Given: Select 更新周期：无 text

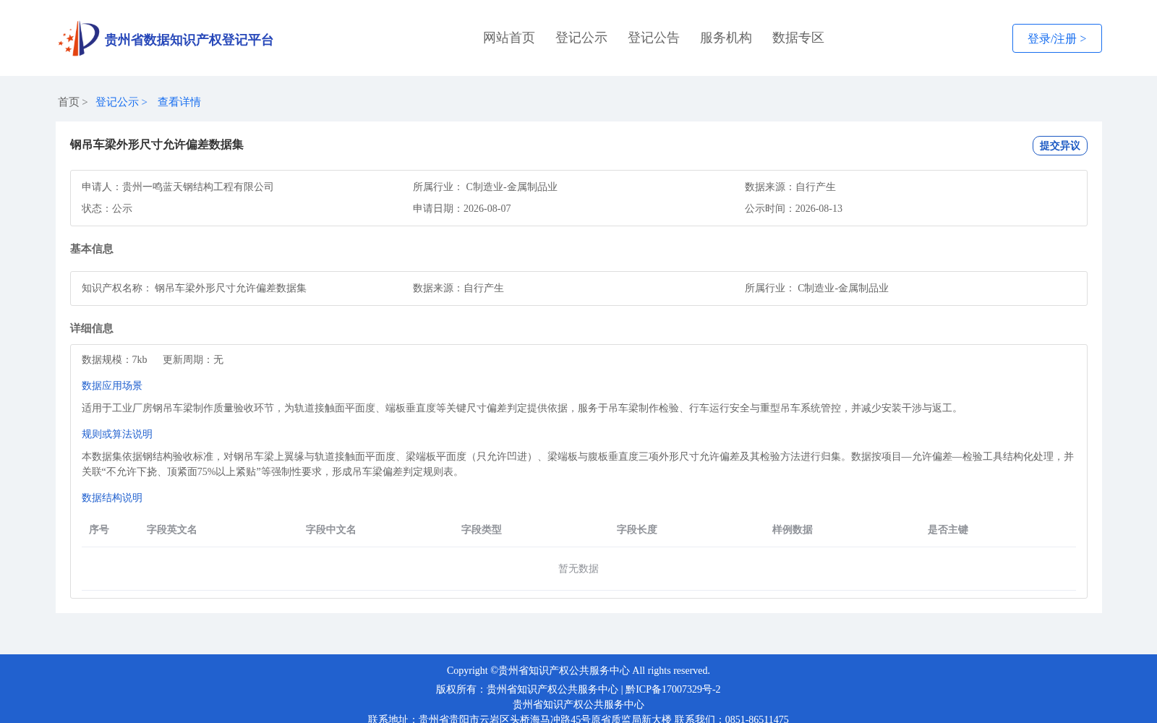Looking at the screenshot, I should click(x=193, y=359).
